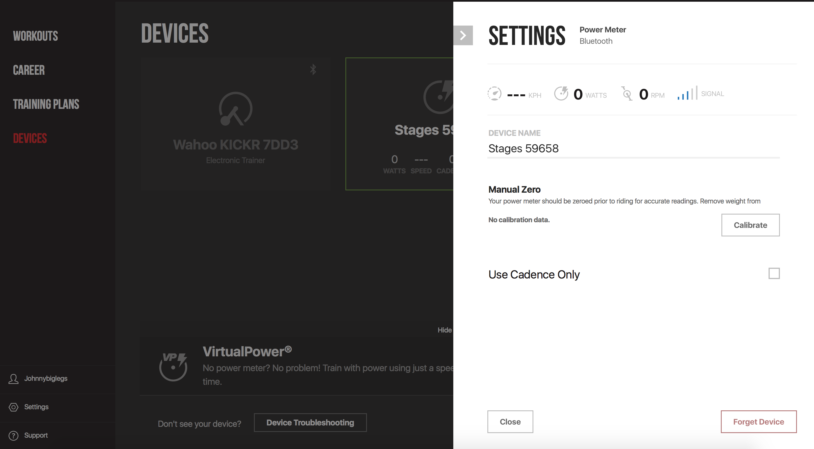
Task: Select the Stages device card
Action: (400, 124)
